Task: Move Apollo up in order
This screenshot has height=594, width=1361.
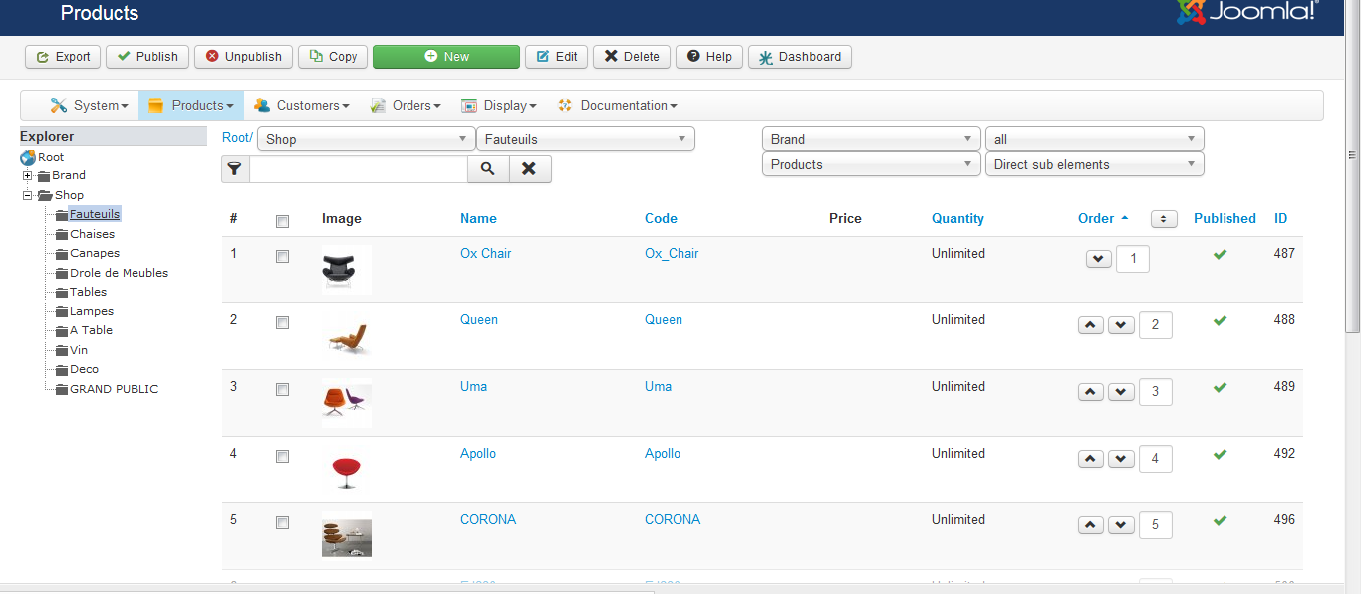Action: (1091, 459)
